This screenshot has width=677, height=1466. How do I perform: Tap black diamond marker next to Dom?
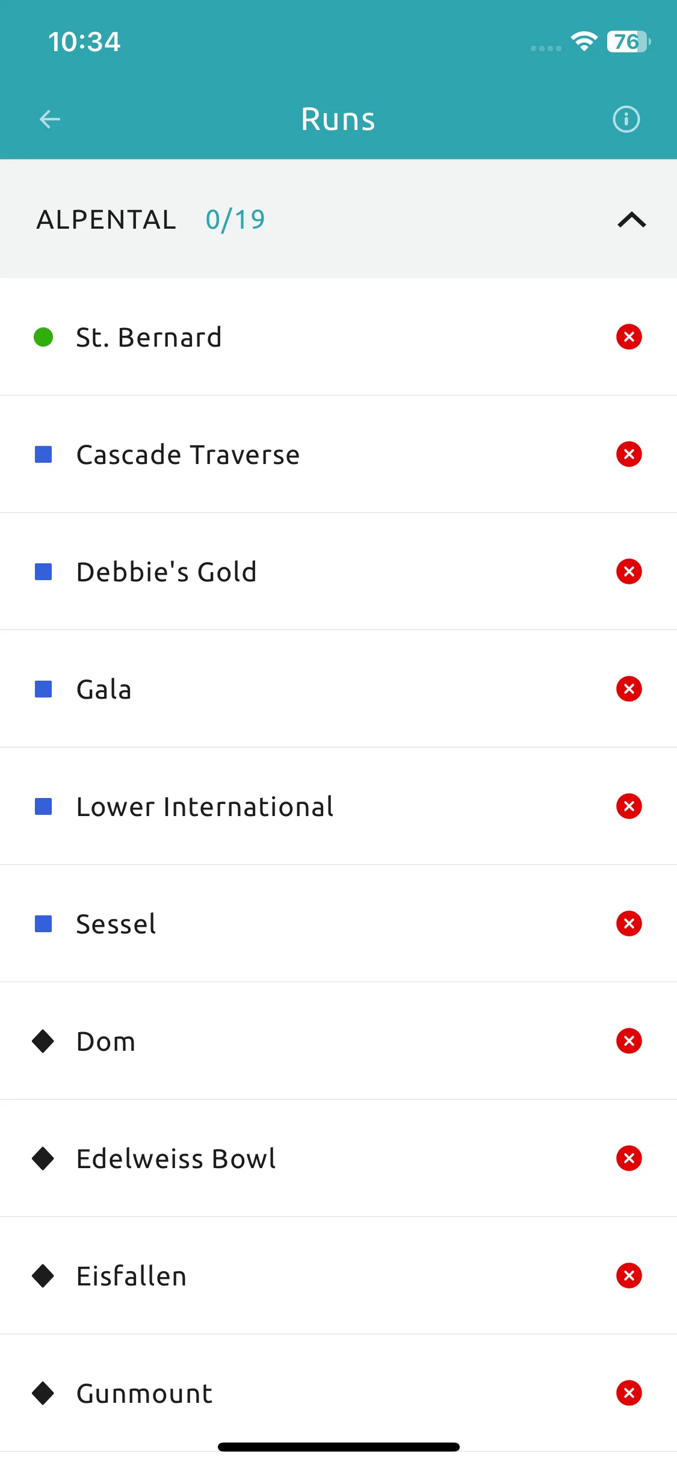(x=43, y=1041)
